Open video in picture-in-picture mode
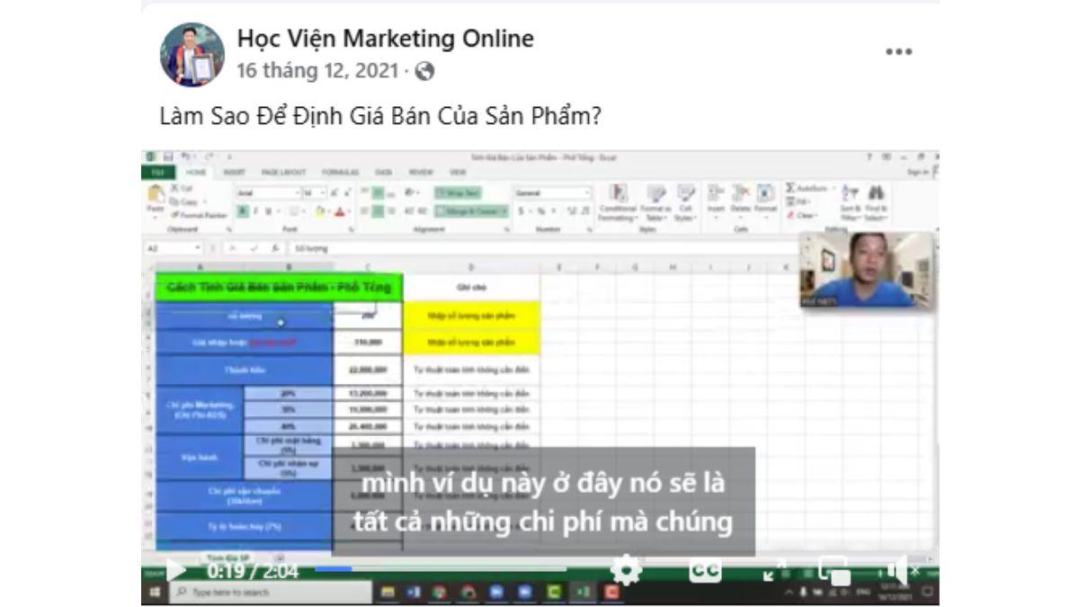Screen dimensions: 1079x607 tap(834, 570)
